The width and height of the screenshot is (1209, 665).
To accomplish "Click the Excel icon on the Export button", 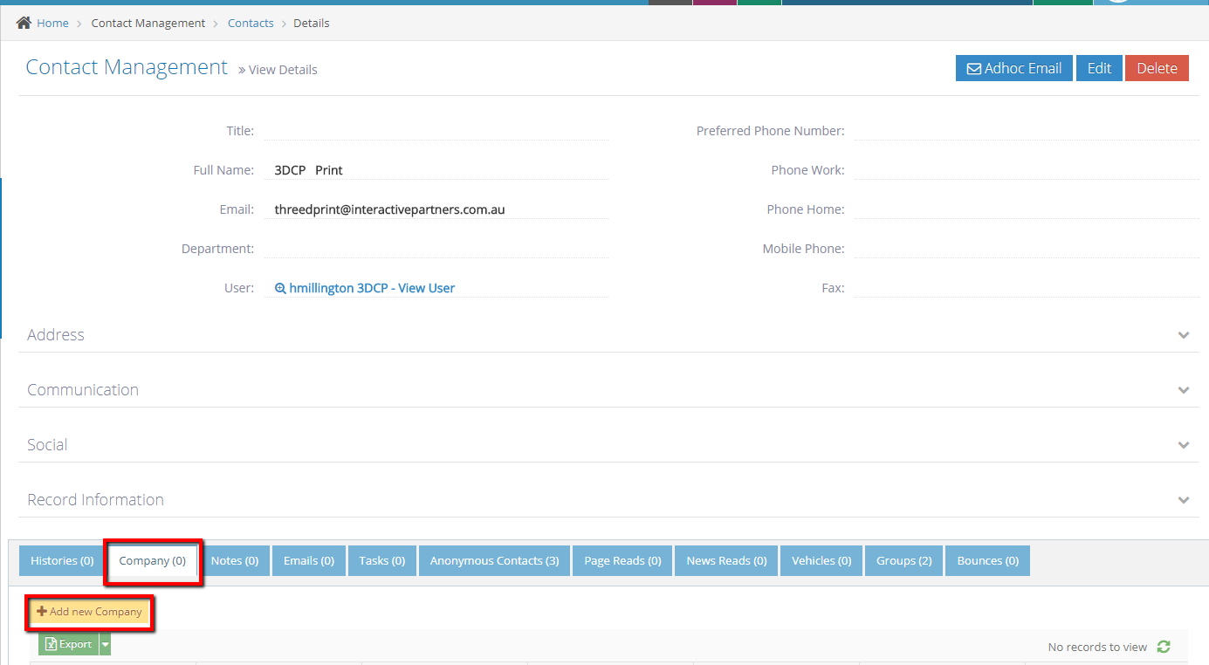I will 50,643.
